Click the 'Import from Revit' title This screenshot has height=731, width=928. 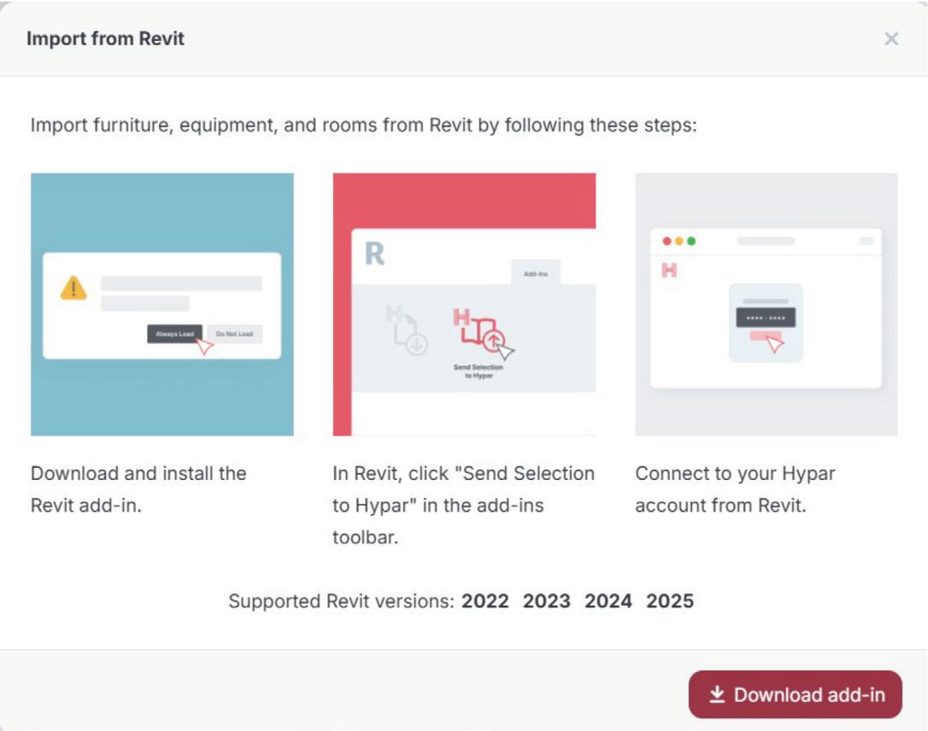(x=105, y=39)
